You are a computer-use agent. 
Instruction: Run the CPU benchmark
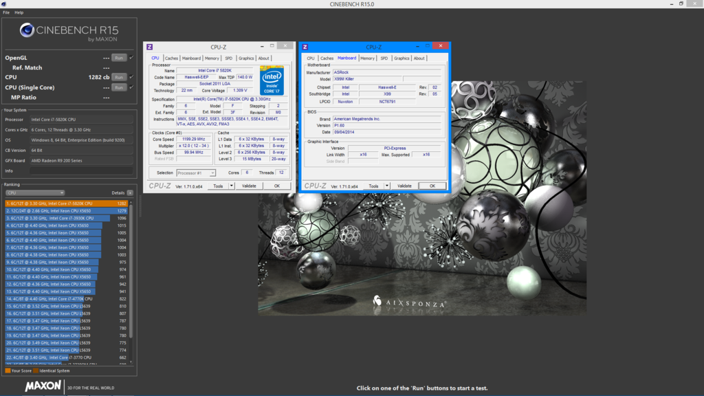coord(119,77)
